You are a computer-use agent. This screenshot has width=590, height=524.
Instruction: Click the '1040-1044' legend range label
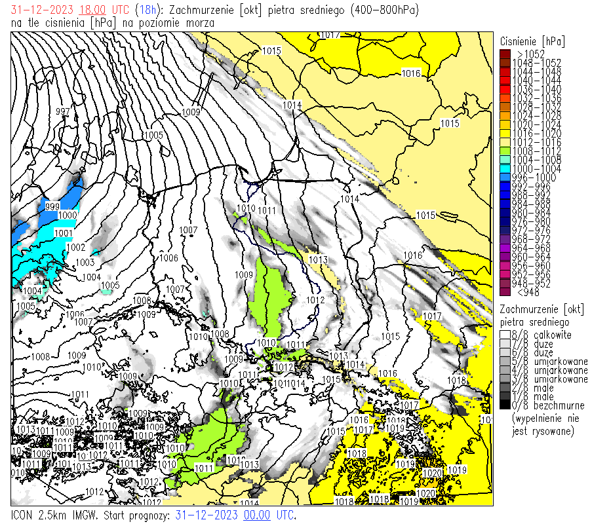point(536,81)
